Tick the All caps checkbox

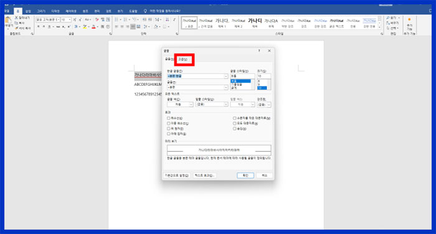[234, 123]
